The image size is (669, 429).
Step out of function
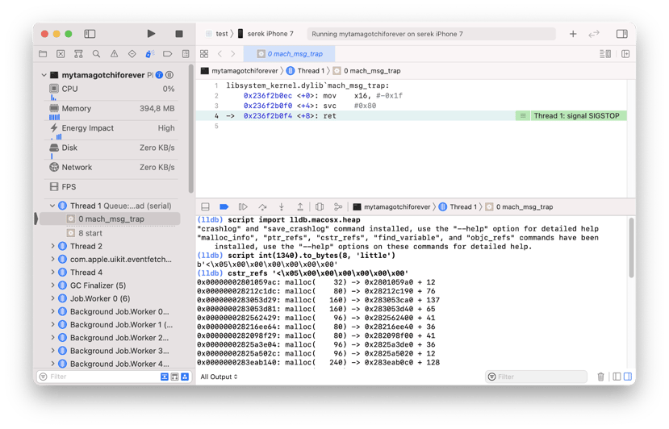coord(300,206)
